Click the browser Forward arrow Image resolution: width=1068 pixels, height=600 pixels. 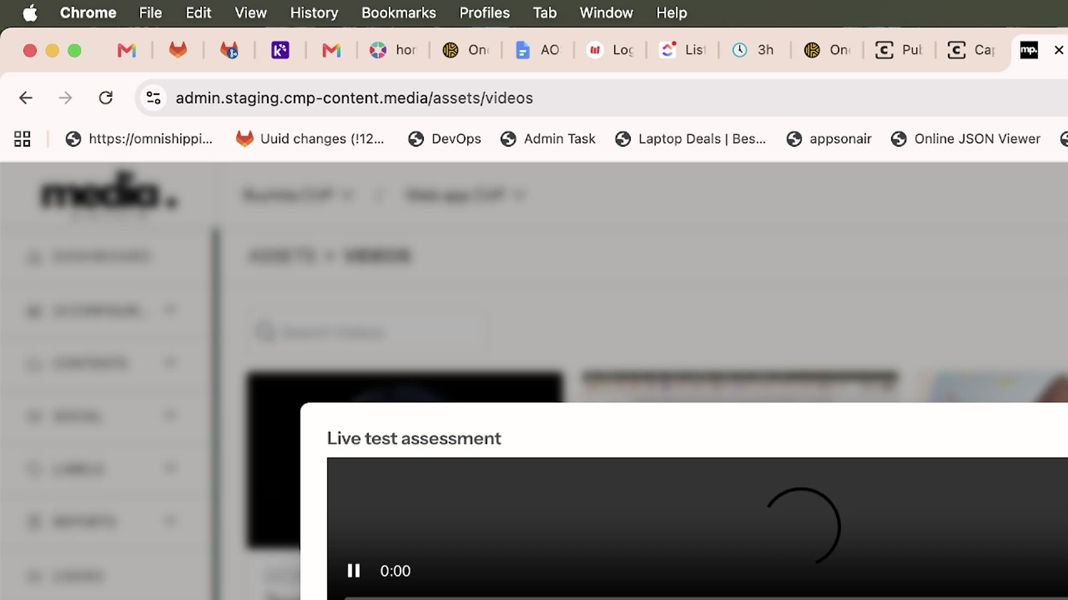66,98
